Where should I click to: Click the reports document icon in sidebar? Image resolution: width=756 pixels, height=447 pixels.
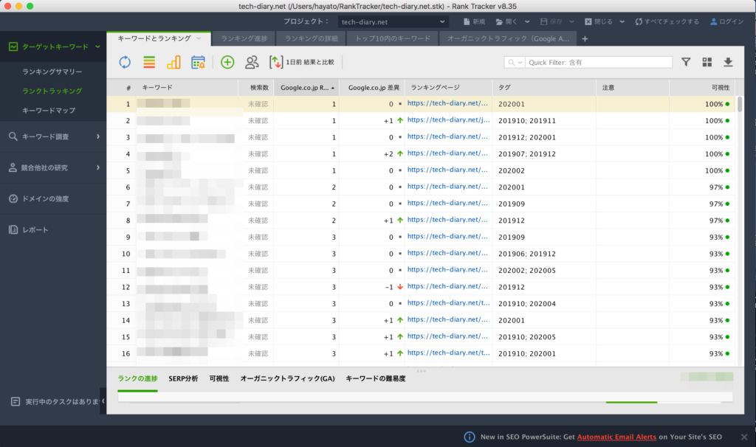13,229
